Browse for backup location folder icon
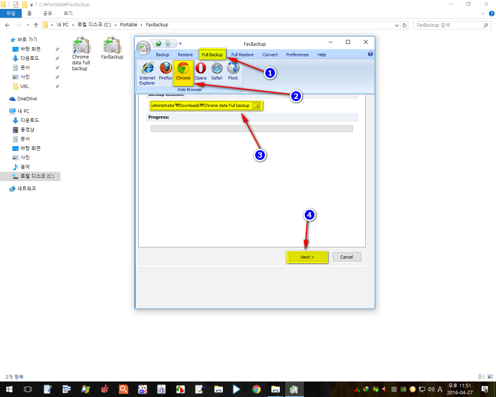The image size is (496, 397). pyautogui.click(x=256, y=105)
